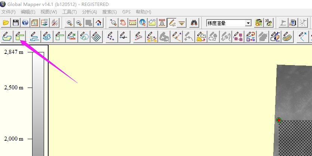This screenshot has width=312, height=156.
Task: Open data files with the folder icon
Action: (6, 23)
